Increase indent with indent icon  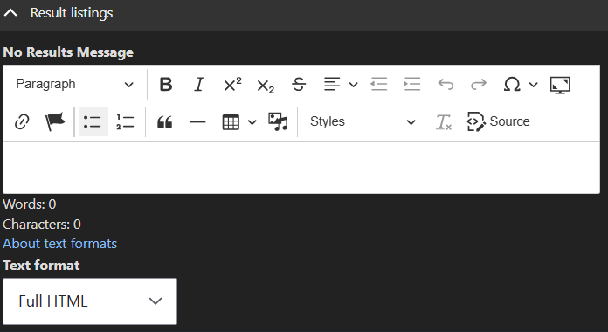coord(411,84)
